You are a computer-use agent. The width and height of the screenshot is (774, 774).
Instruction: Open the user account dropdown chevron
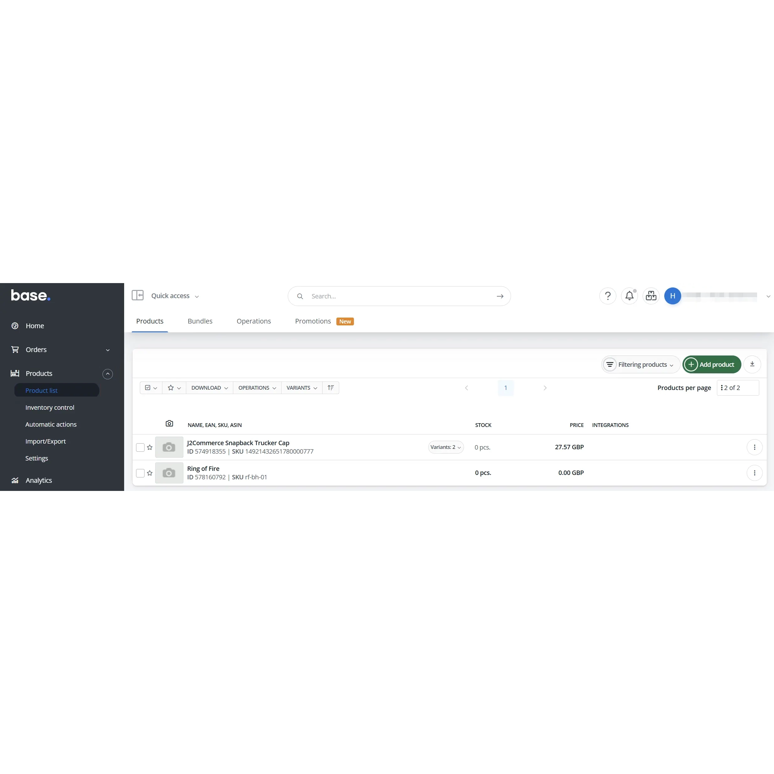768,296
